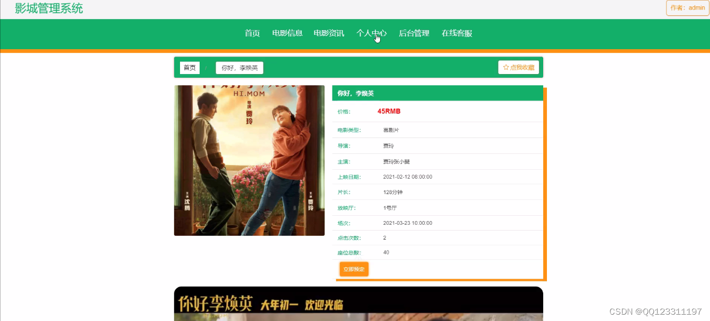The image size is (710, 321).
Task: Click the 128分钟 duration value
Action: coord(393,192)
